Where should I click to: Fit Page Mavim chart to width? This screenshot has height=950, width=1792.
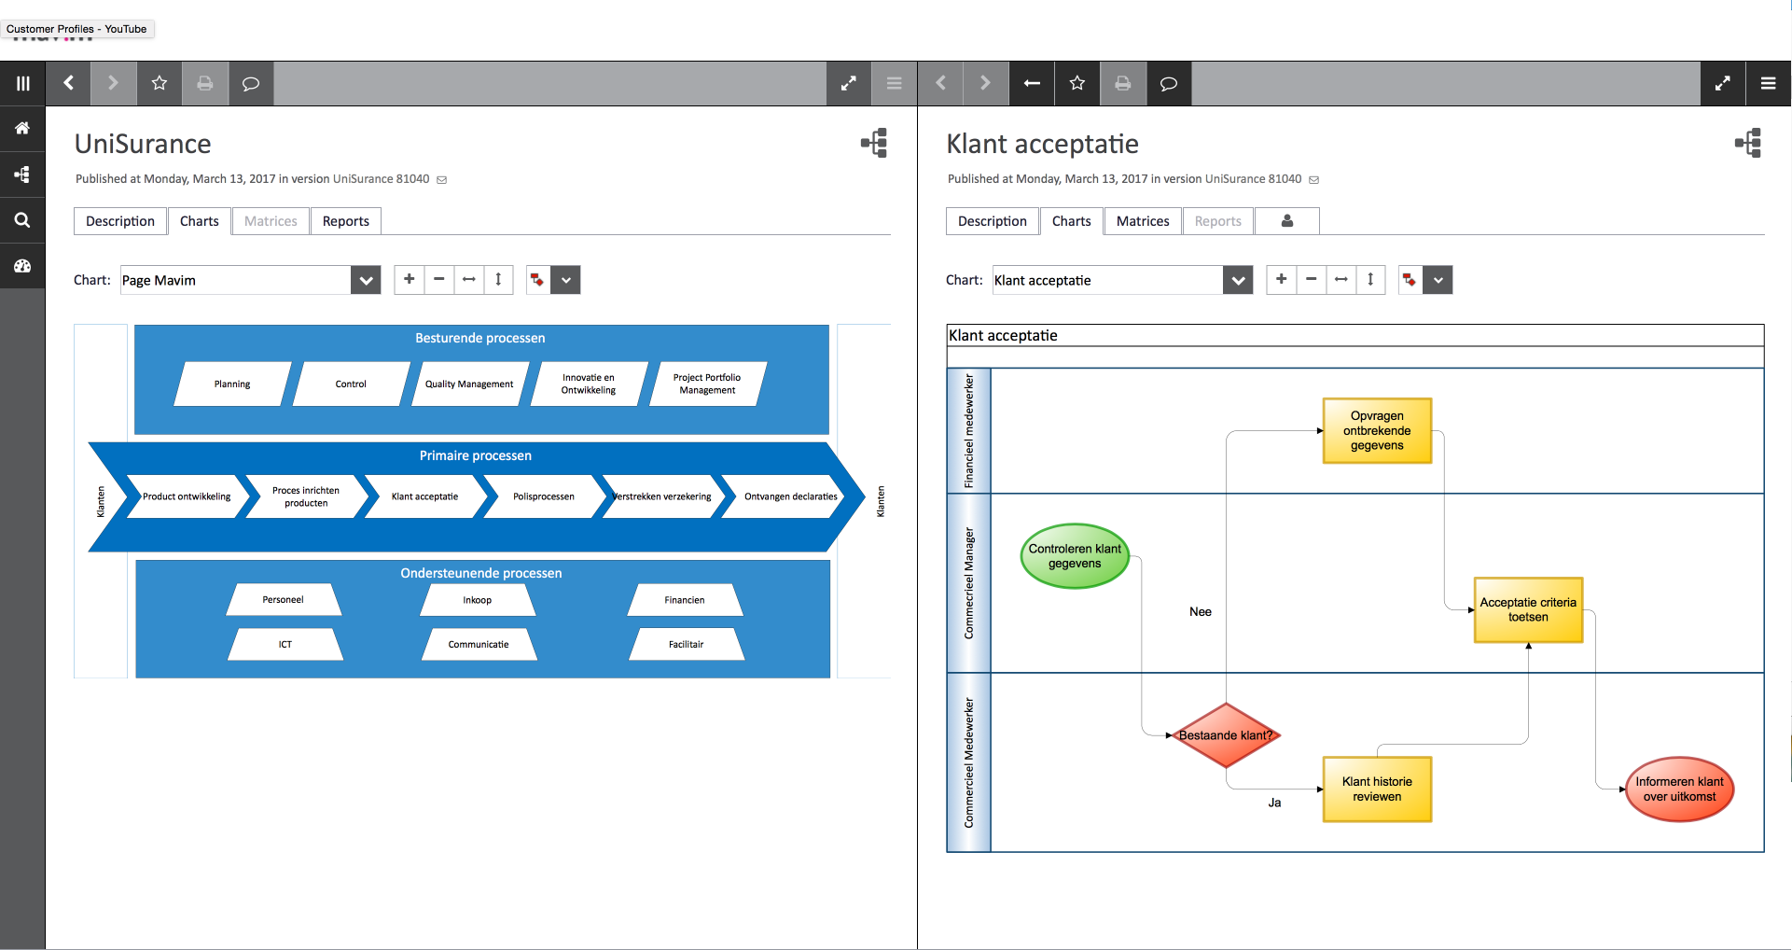[x=469, y=280]
